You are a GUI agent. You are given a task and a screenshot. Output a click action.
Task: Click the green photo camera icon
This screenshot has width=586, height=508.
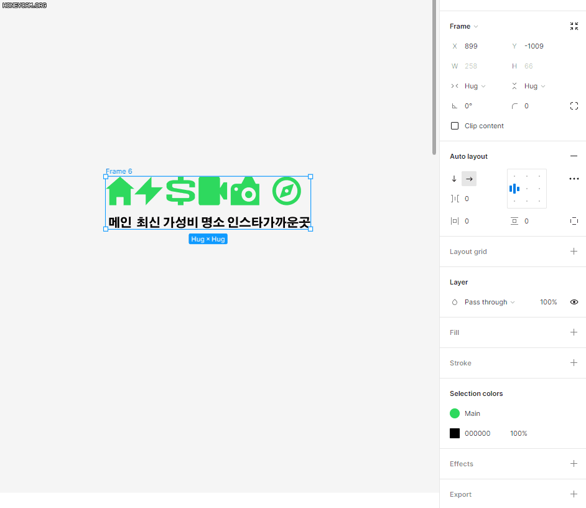coord(245,191)
